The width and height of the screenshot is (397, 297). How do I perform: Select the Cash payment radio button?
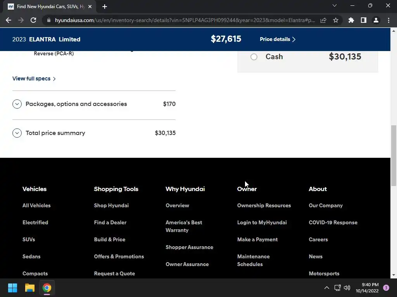click(x=254, y=57)
